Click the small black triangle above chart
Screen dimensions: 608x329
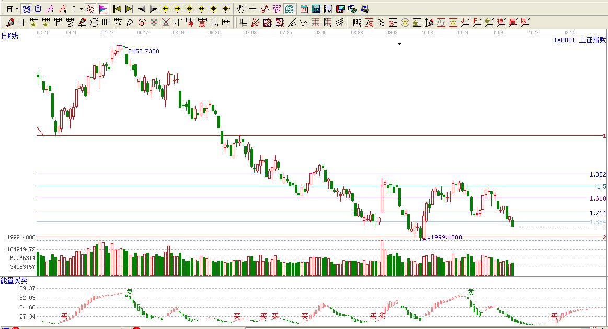tap(399, 45)
